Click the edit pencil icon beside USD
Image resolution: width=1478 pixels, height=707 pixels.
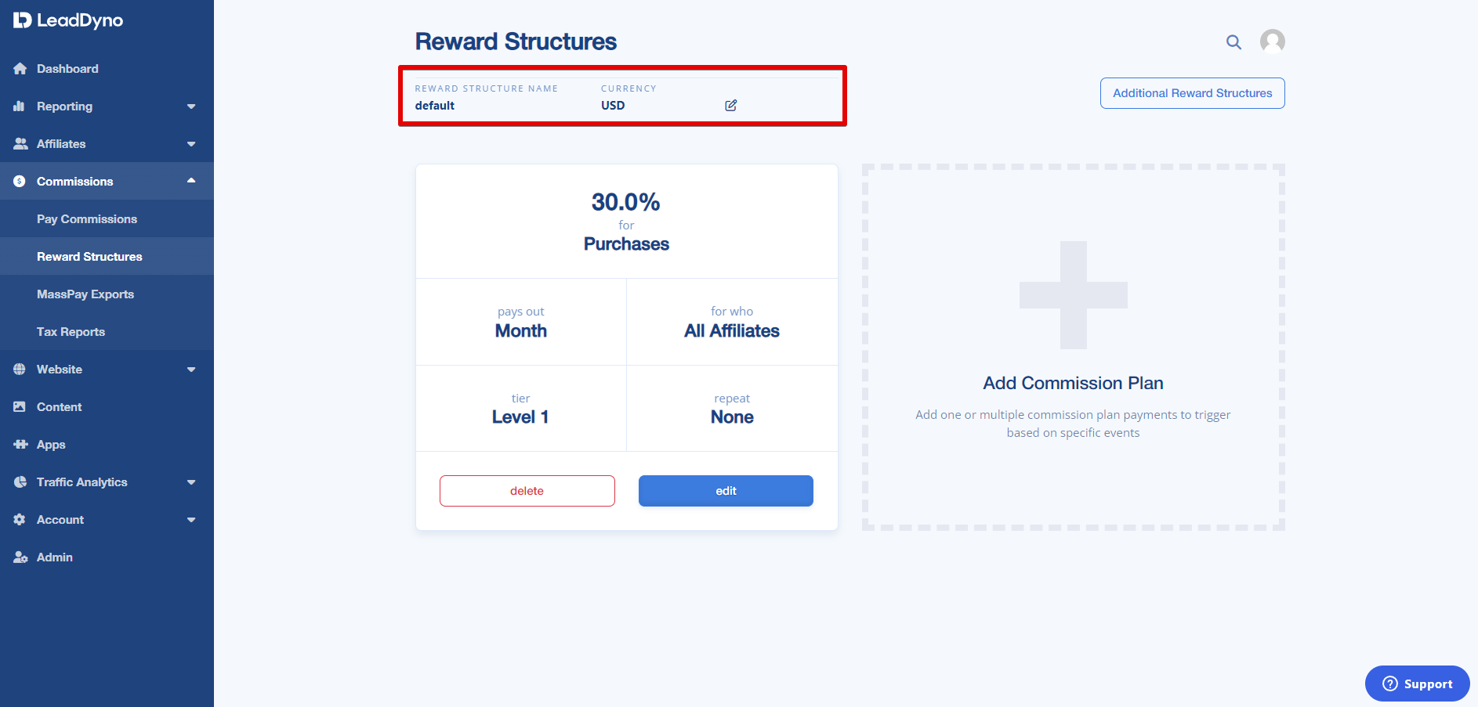pos(730,105)
